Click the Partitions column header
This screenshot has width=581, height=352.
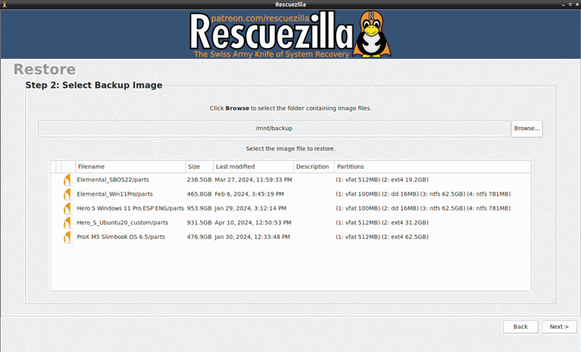[431, 166]
